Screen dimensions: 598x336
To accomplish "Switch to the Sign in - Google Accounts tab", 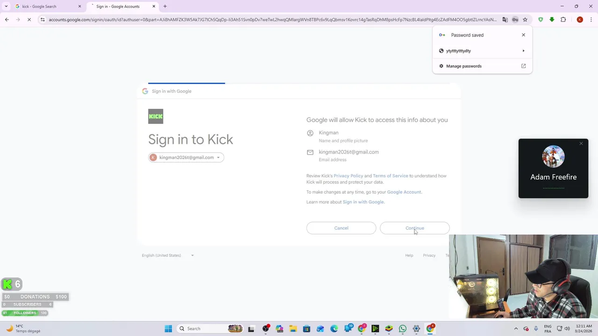I will tap(122, 7).
